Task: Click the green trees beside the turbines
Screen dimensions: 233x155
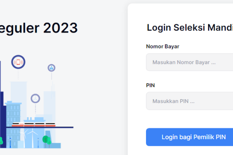Action: click(46, 140)
